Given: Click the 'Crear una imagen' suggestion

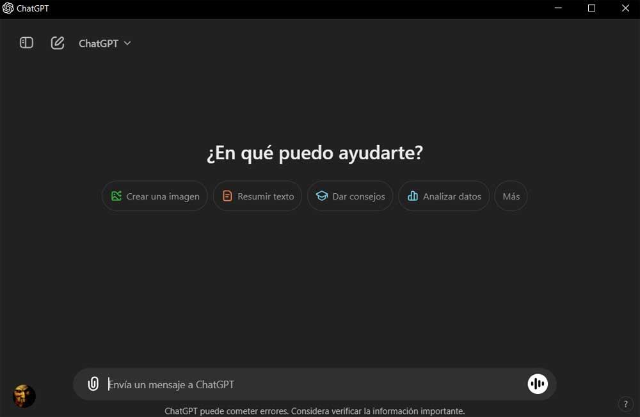Looking at the screenshot, I should click(155, 196).
